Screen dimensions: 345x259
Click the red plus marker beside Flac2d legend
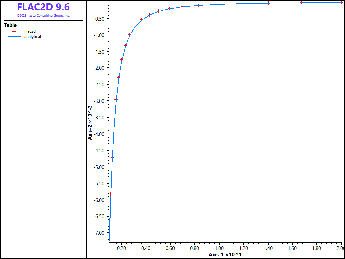14,31
